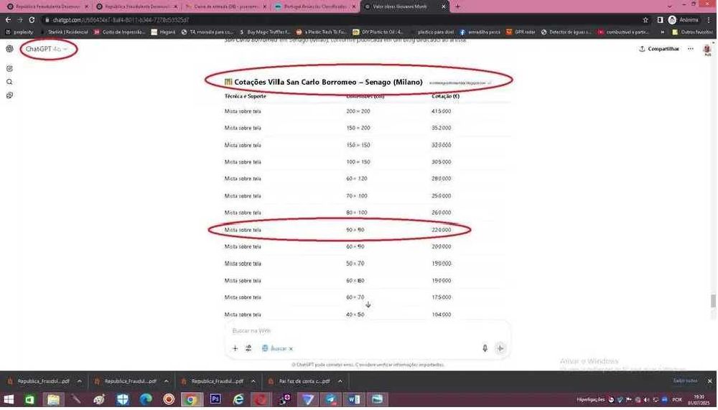718x410 pixels.
Task: Click the browser forward arrow
Action: pos(19,20)
